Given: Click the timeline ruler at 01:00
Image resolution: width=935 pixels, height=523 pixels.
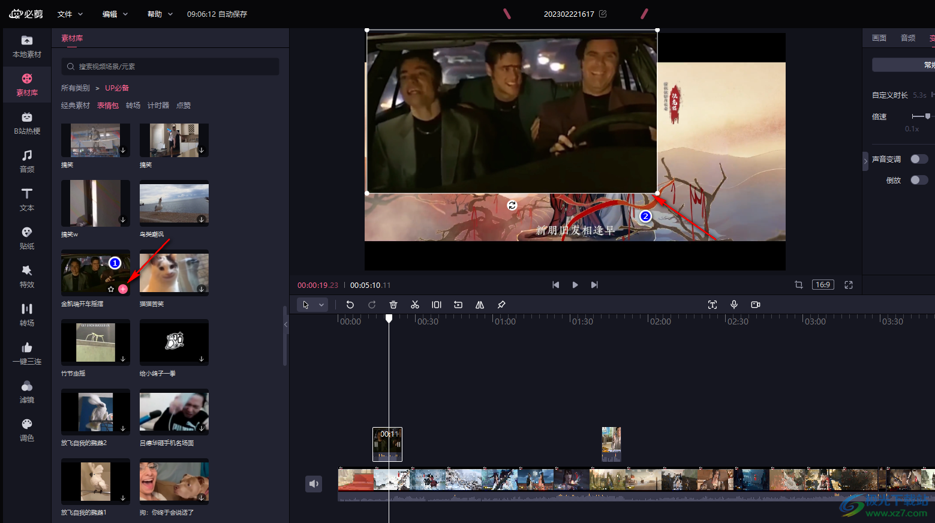Looking at the screenshot, I should pos(506,321).
